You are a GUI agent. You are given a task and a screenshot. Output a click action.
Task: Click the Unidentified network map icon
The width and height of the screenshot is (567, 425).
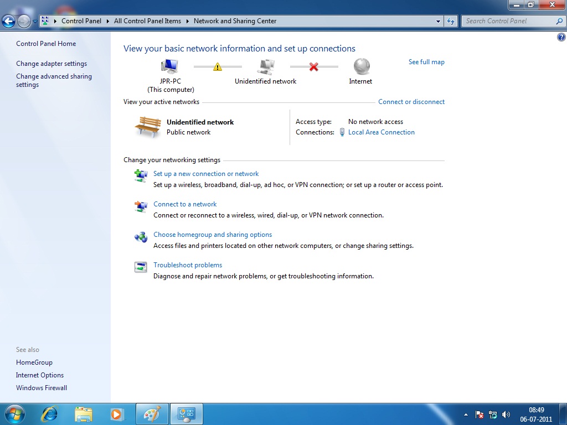point(266,67)
